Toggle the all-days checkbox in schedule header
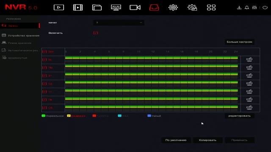 point(44,52)
